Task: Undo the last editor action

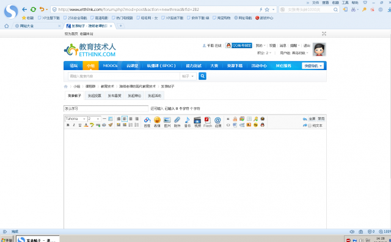Action: [305, 119]
